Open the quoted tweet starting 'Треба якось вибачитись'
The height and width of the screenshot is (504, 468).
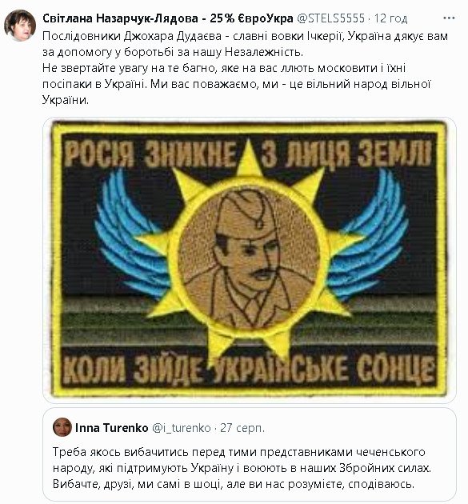250,454
